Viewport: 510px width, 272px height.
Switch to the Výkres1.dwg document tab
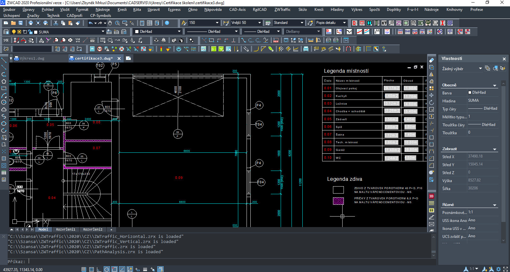tap(32, 58)
